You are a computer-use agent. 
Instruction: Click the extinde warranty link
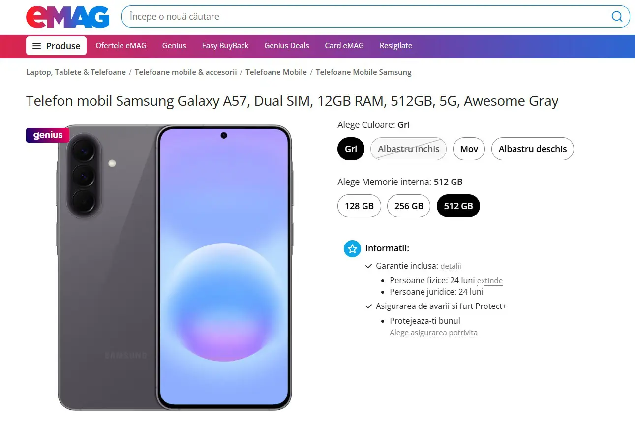489,281
